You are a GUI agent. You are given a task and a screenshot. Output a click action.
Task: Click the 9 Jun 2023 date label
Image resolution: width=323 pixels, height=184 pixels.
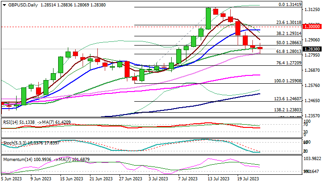pyautogui.click(x=41, y=179)
